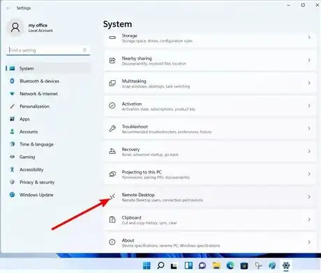Click the Projecting to this PC icon

pyautogui.click(x=112, y=174)
